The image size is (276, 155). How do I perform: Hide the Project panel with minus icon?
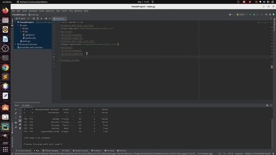tap(50, 19)
